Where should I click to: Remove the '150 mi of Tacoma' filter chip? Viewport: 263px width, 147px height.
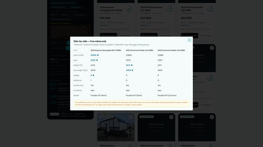[67, 7]
